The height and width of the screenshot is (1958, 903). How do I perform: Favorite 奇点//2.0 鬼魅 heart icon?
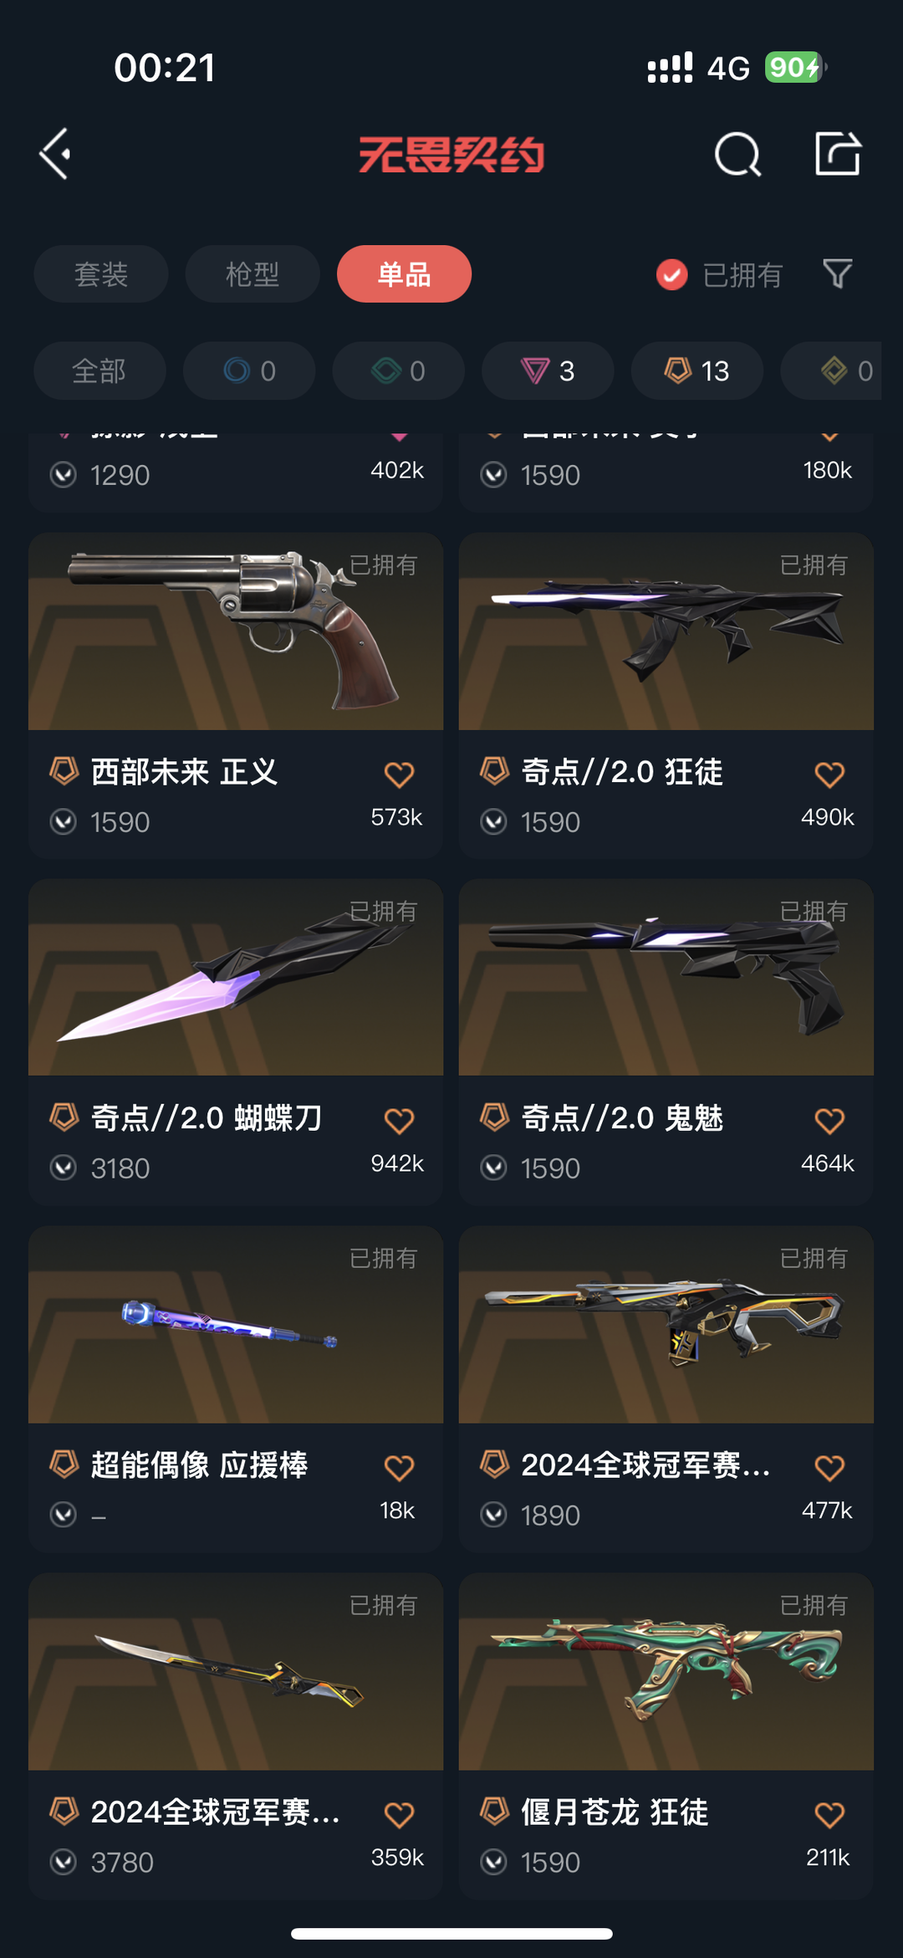pyautogui.click(x=829, y=1121)
